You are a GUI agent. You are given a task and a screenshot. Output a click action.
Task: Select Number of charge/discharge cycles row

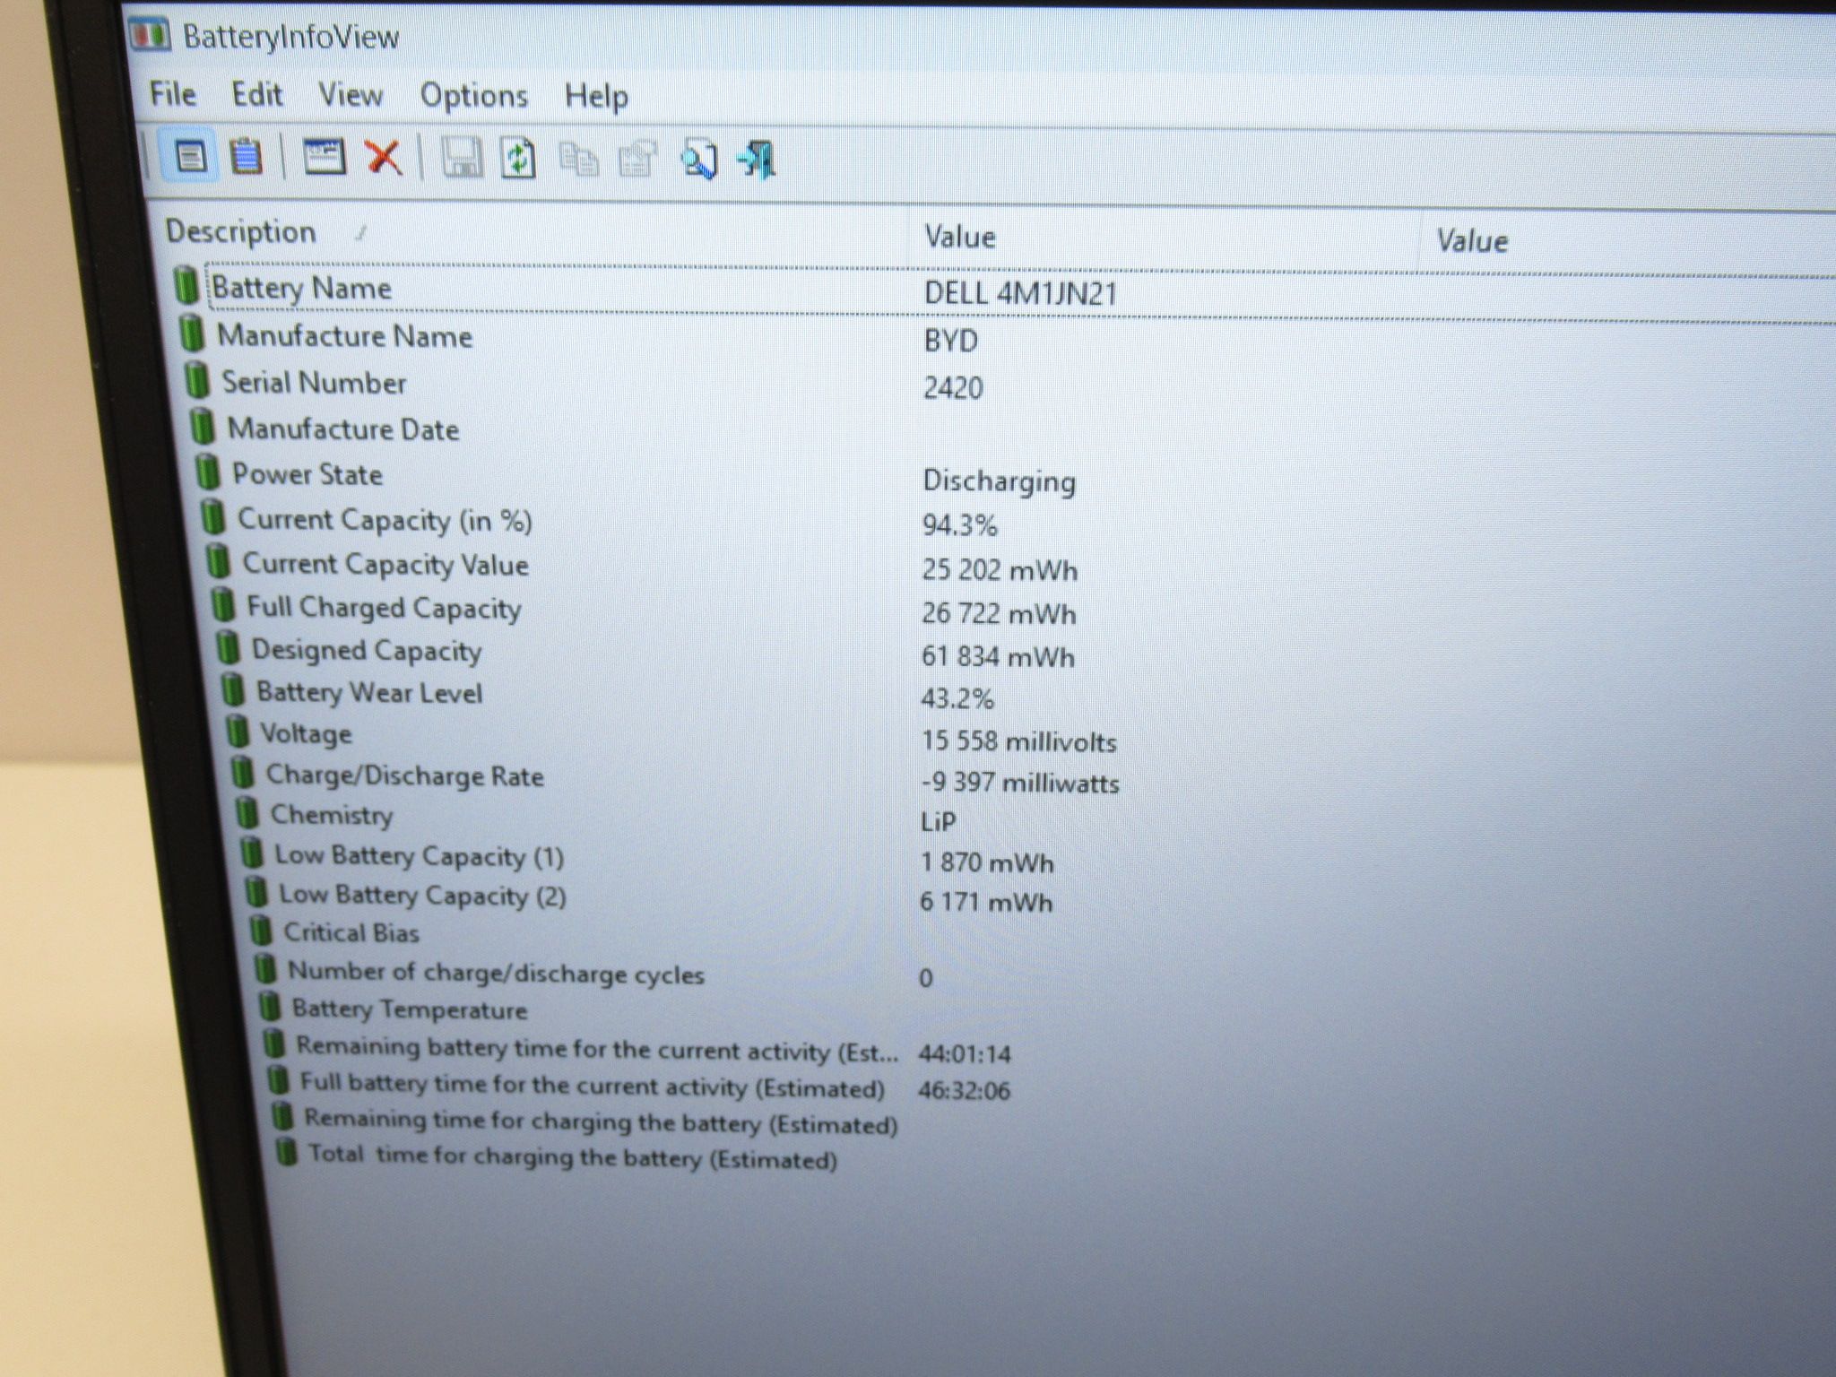(x=496, y=973)
